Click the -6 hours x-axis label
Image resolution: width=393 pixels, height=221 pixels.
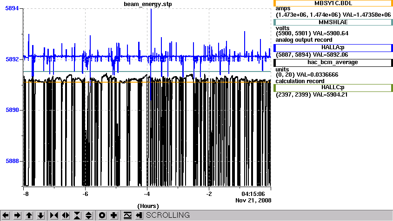(85, 194)
